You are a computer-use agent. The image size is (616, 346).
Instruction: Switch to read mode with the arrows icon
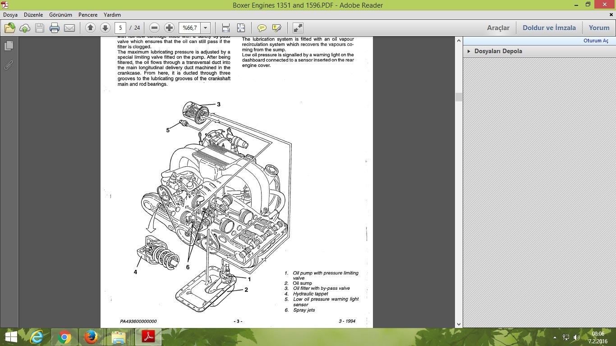point(298,28)
